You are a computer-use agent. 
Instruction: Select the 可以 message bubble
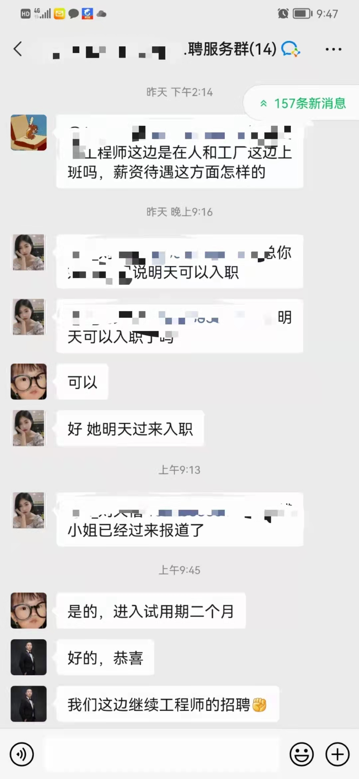[82, 382]
